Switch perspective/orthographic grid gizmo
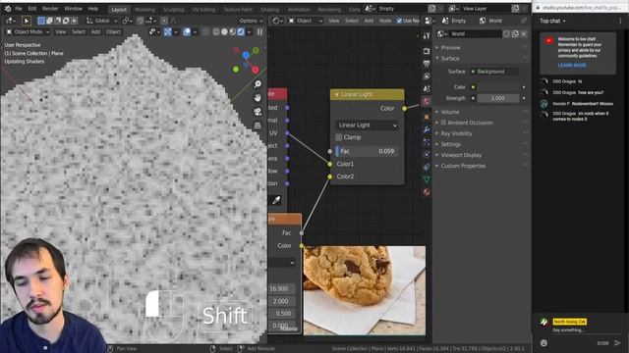This screenshot has width=629, height=353. 257,126
